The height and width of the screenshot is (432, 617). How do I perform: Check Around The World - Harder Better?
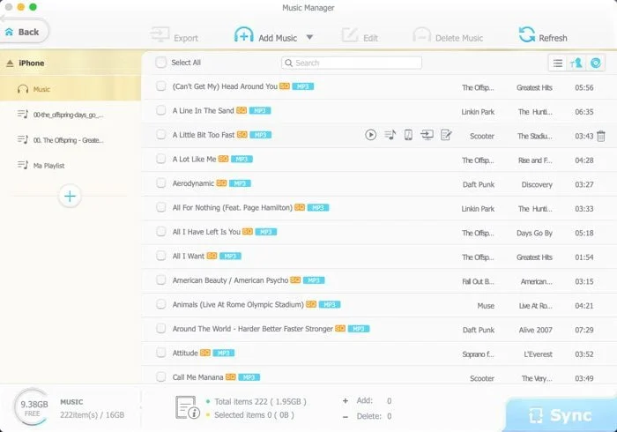tap(161, 329)
